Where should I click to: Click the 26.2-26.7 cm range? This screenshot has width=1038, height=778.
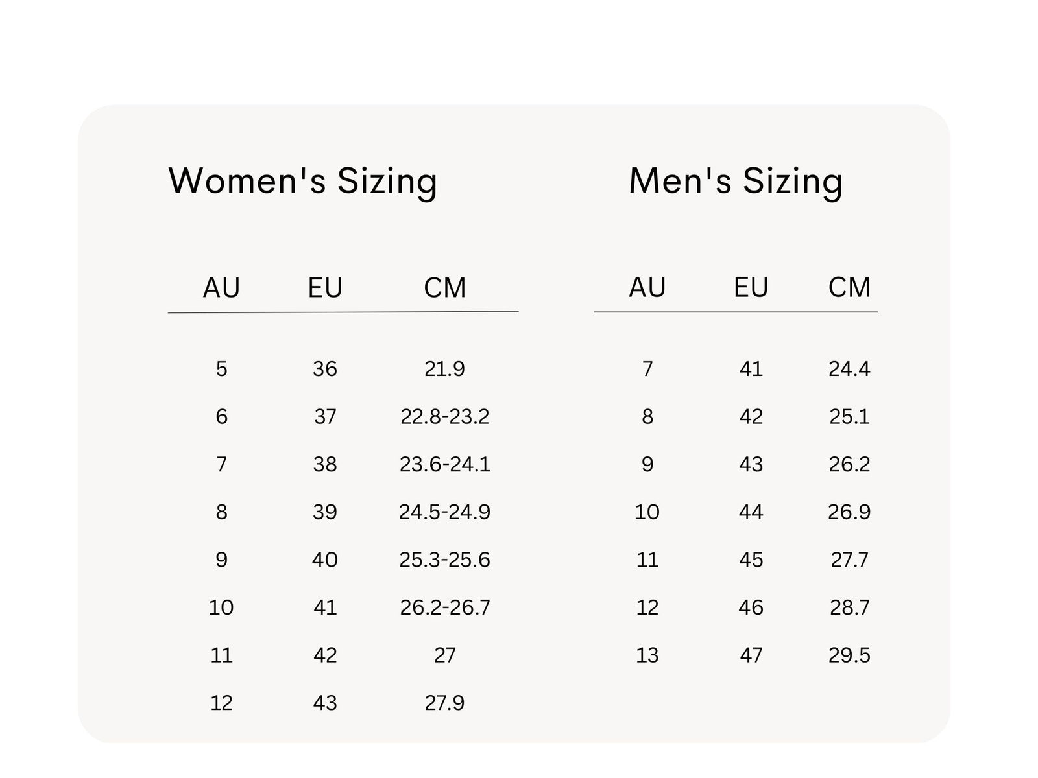445,607
